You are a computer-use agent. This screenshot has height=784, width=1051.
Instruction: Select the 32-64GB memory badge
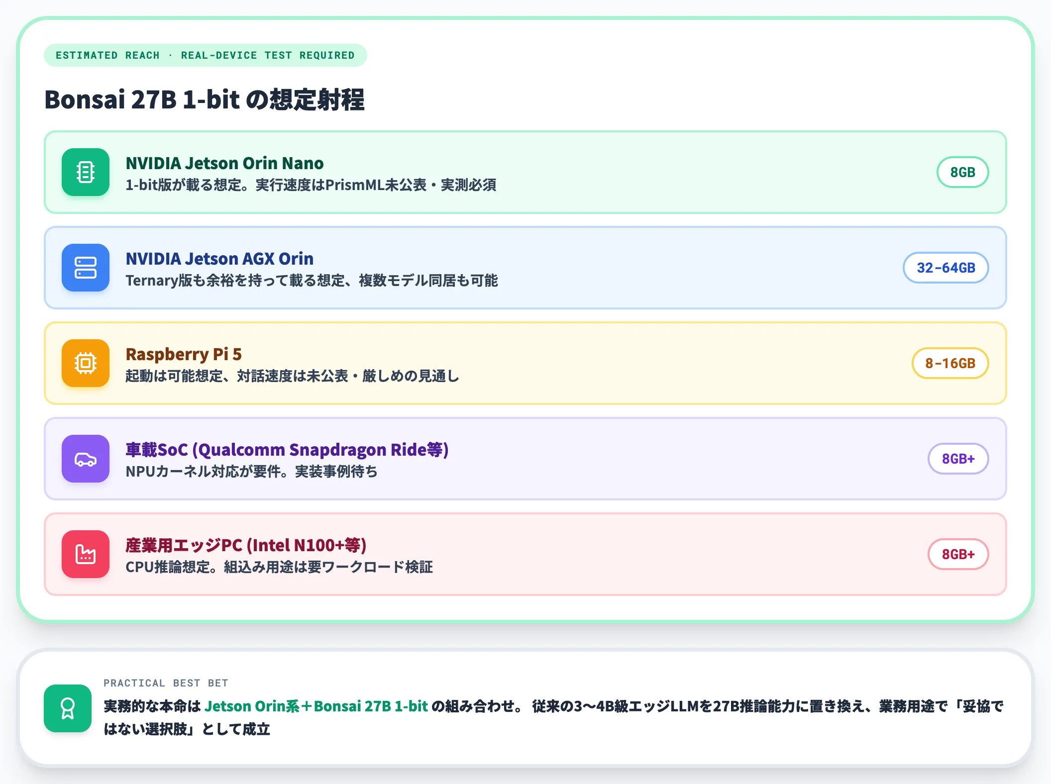pos(946,268)
